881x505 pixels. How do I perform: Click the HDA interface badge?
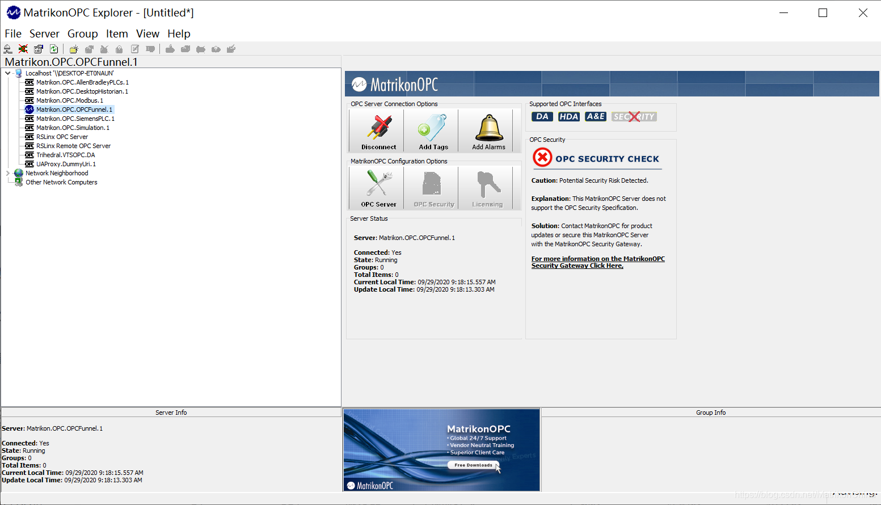click(569, 116)
